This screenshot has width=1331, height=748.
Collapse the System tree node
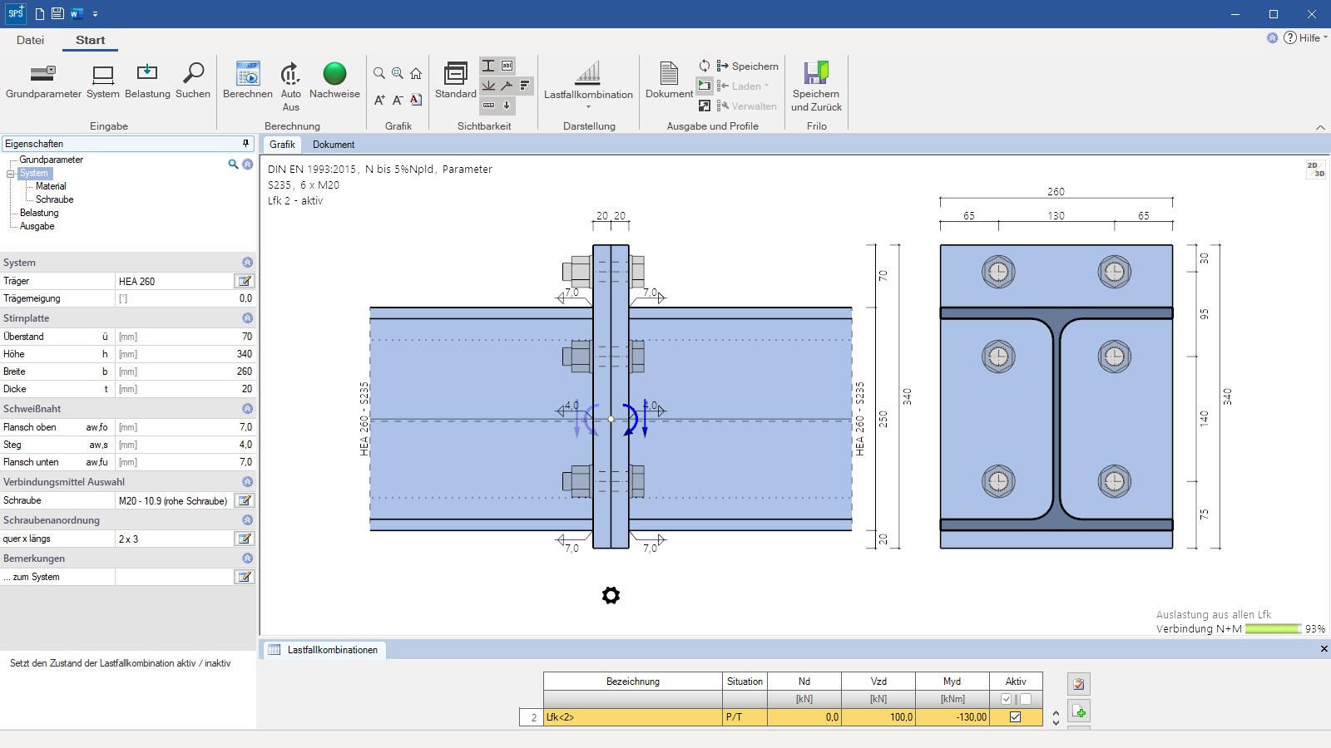[10, 174]
